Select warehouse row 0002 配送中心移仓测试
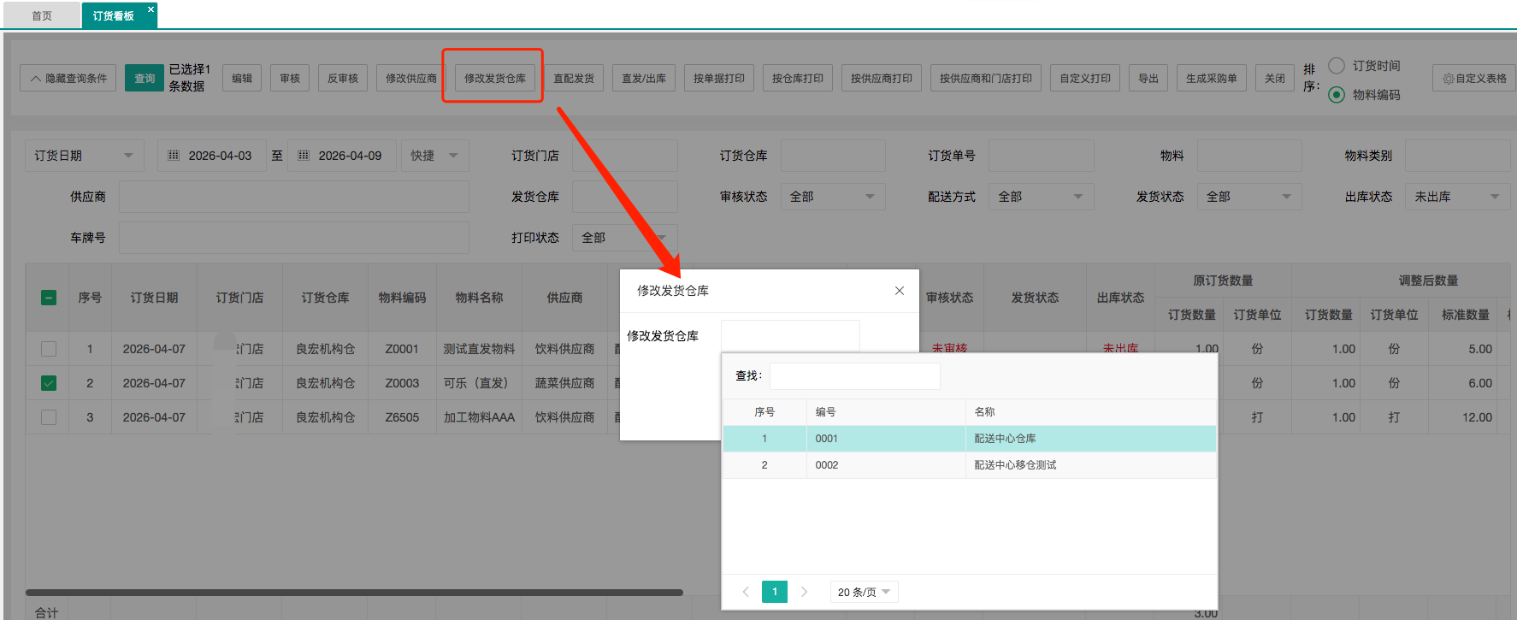Image resolution: width=1517 pixels, height=620 pixels. (x=970, y=465)
